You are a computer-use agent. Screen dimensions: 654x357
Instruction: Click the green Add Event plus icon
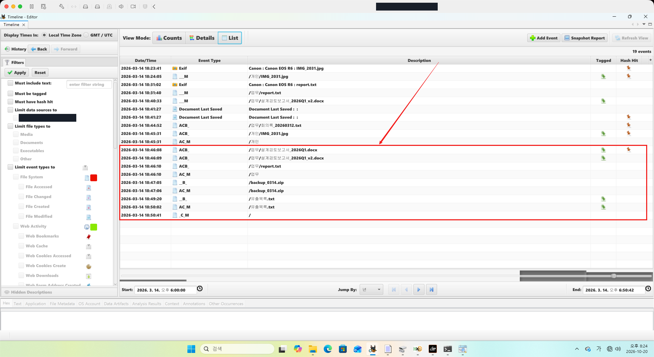(533, 38)
